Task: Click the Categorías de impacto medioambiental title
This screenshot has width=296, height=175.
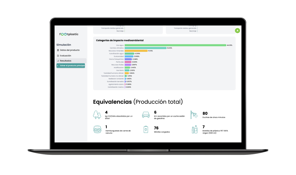Action: 120,40
